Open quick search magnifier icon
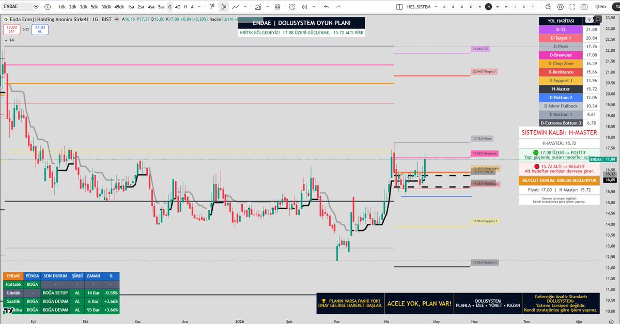620x324 pixels. (547, 7)
